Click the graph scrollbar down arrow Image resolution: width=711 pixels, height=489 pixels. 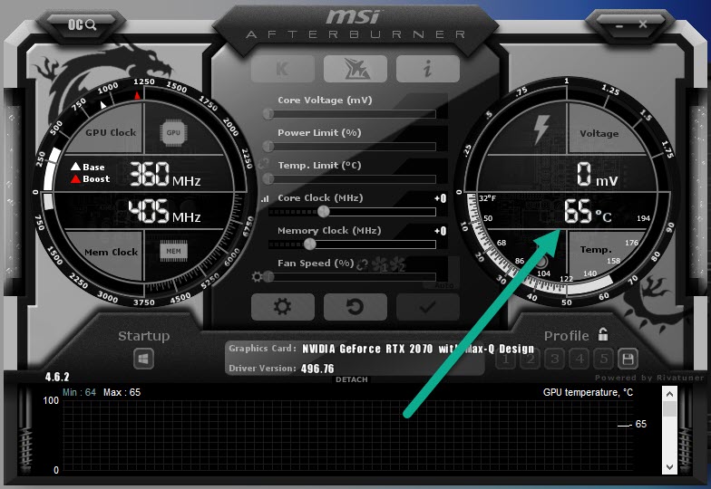[669, 467]
